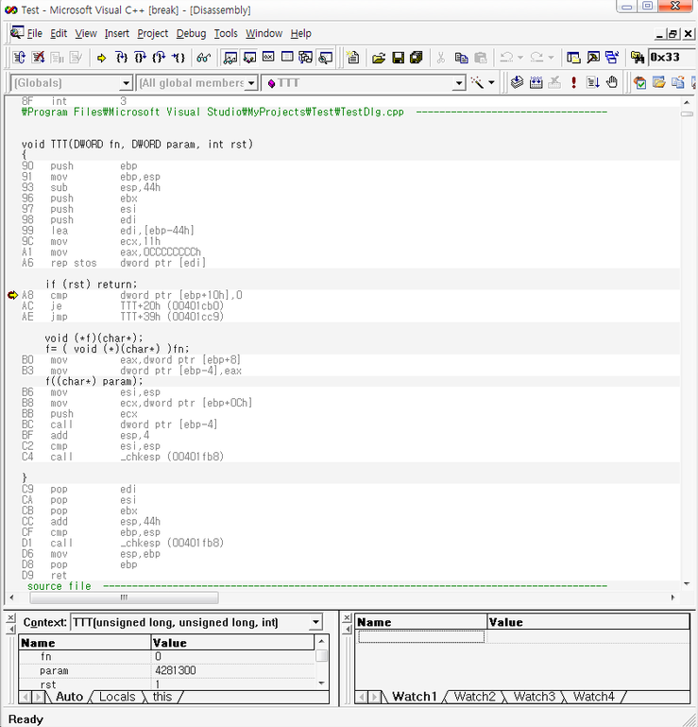Toggle the Variables window toolbar icon
The height and width of the screenshot is (727, 698).
[x=249, y=58]
